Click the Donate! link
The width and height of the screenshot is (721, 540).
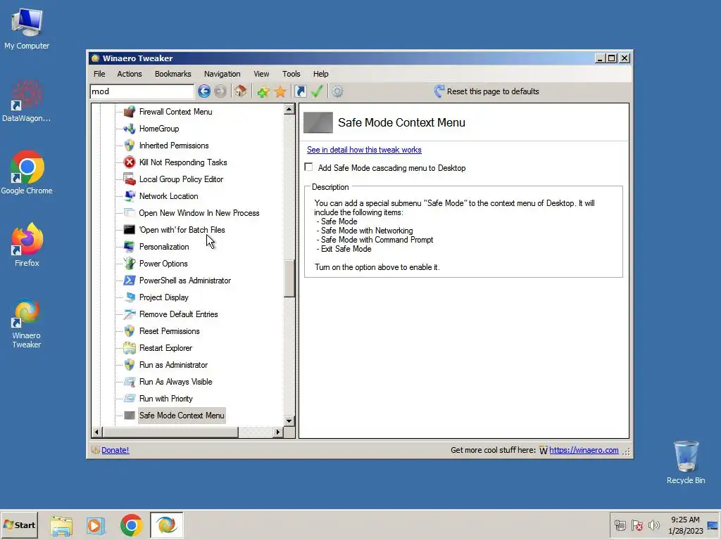point(115,450)
